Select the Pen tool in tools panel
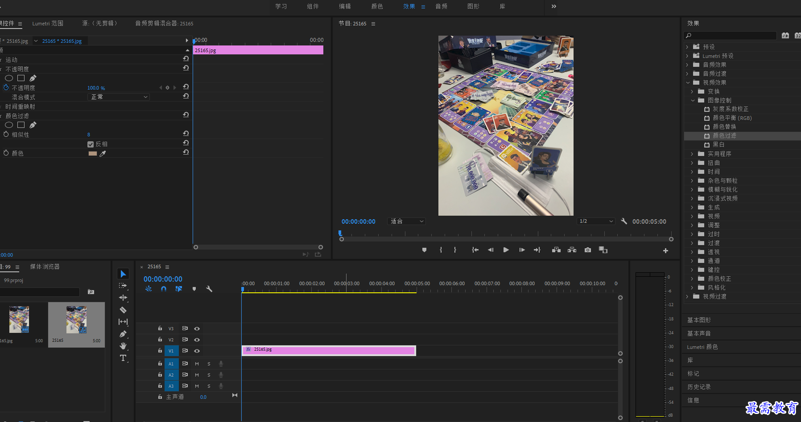This screenshot has height=422, width=801. pyautogui.click(x=123, y=334)
